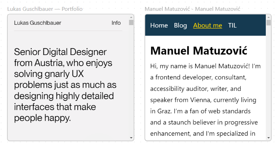Open the TIL navigation item
The height and width of the screenshot is (148, 279).
pyautogui.click(x=232, y=25)
